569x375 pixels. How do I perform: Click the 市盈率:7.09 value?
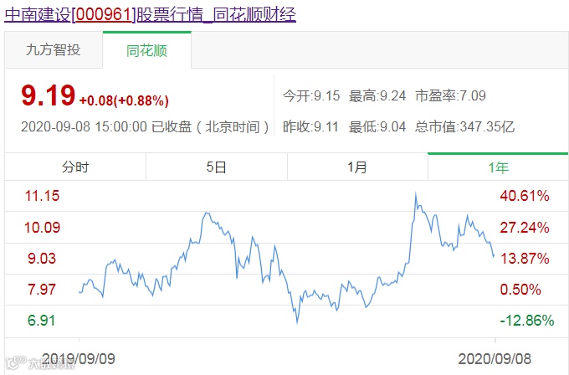pyautogui.click(x=450, y=95)
